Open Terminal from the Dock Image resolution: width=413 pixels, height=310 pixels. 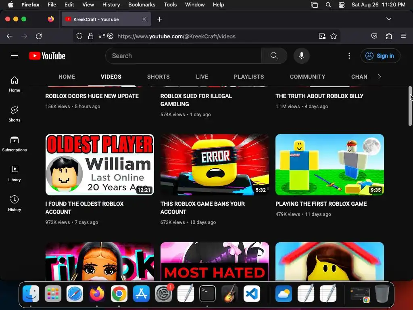pyautogui.click(x=207, y=294)
